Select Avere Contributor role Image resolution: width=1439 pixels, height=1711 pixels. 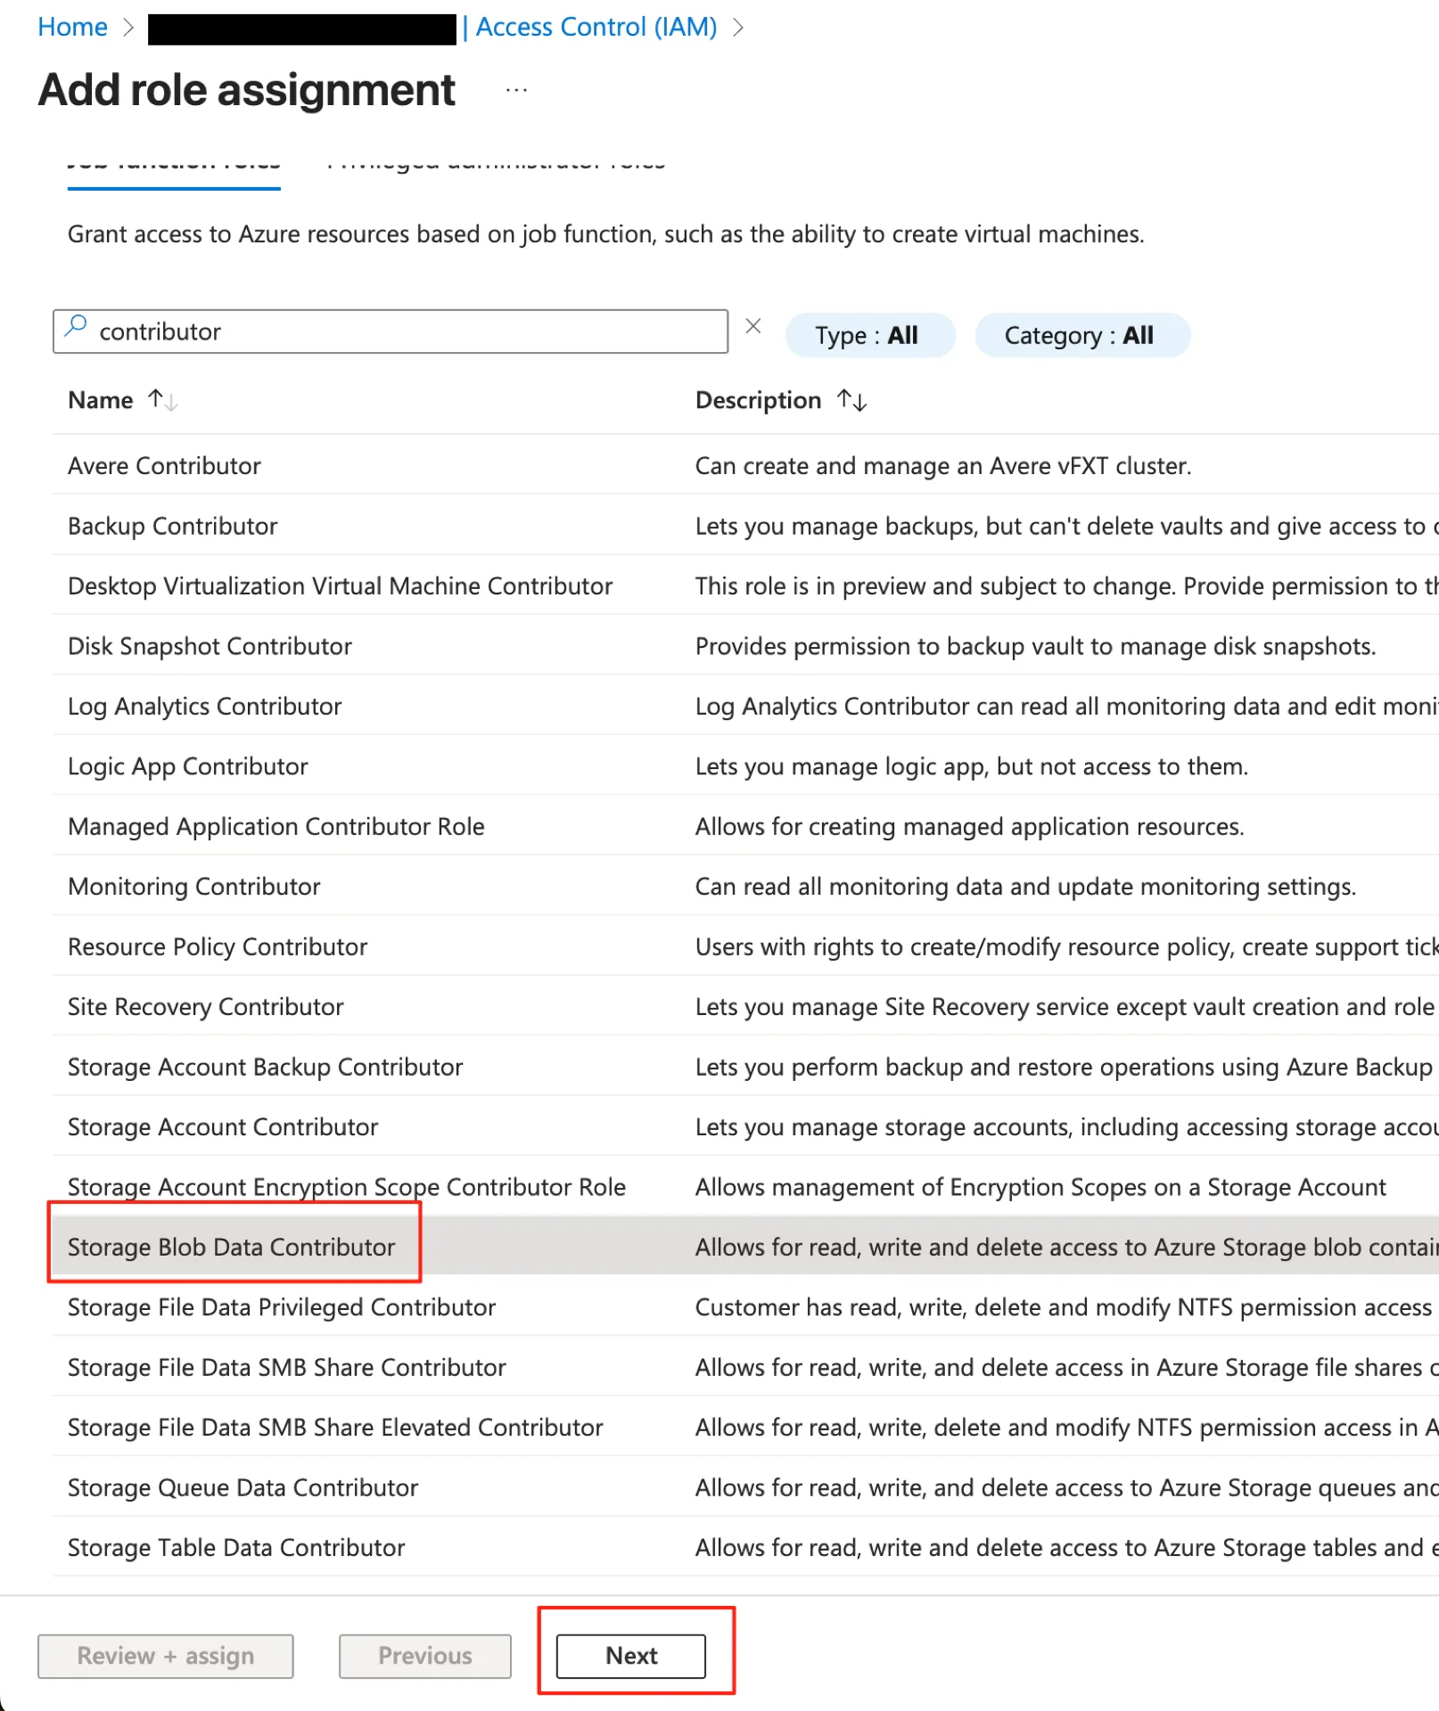pos(164,465)
